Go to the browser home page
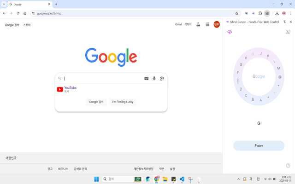This screenshot has height=184, width=295. click(x=25, y=13)
